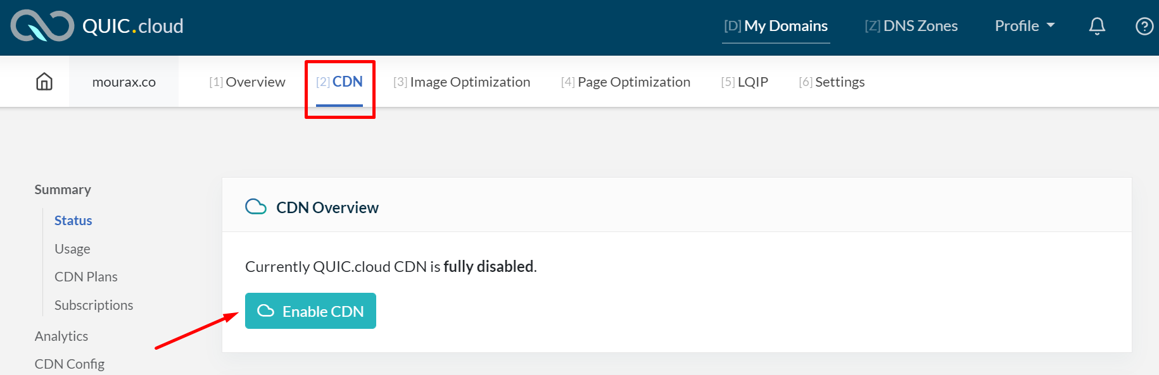Screen dimensions: 1159x375
Task: Click the QUIC.cloud infinity logo icon
Action: point(42,26)
